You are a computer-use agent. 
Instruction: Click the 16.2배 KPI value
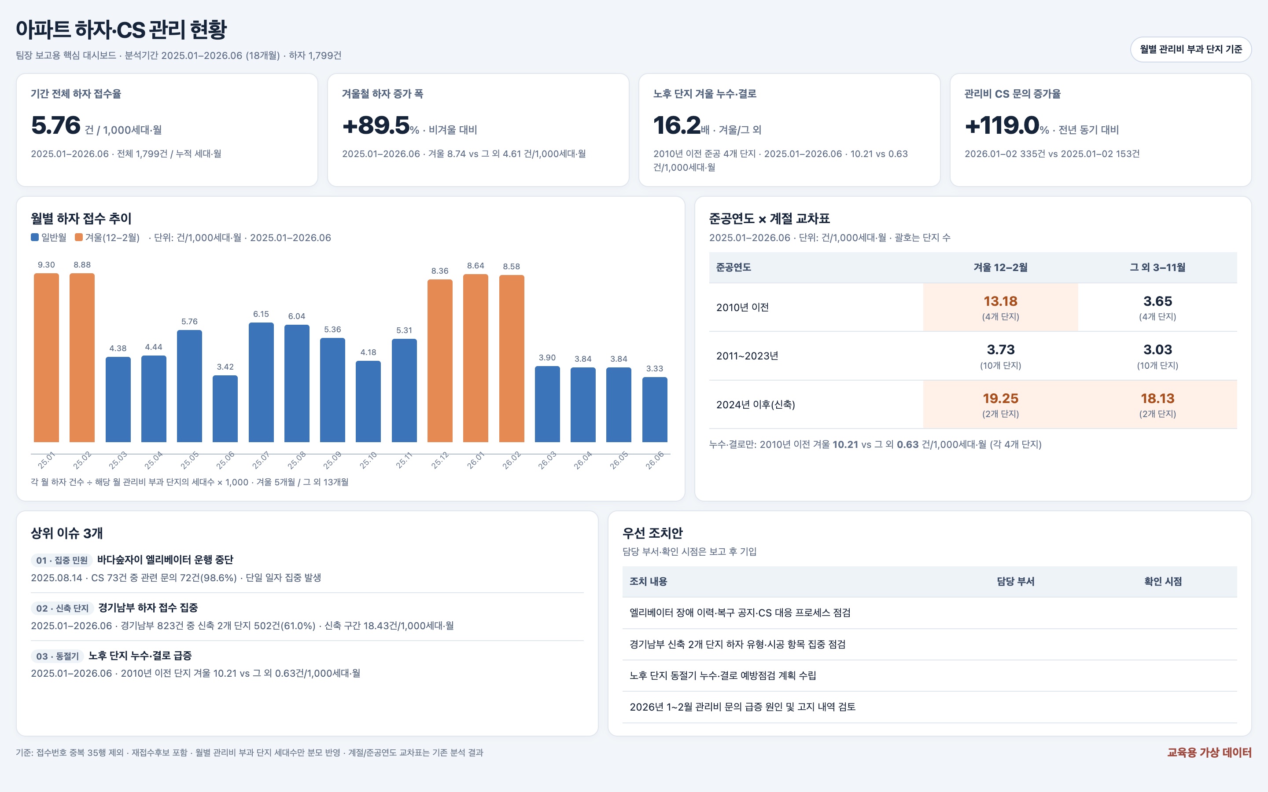coord(677,125)
